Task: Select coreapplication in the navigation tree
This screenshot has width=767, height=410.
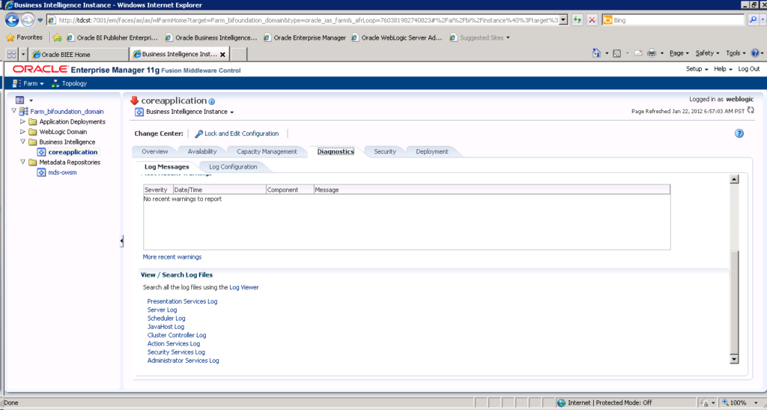Action: click(73, 152)
